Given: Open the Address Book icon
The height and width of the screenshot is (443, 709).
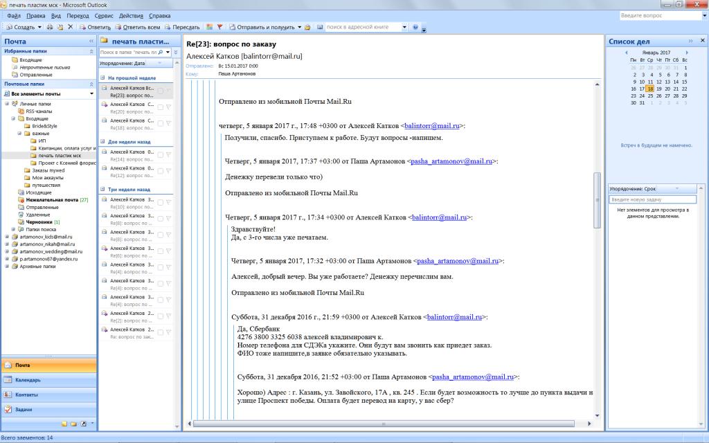Looking at the screenshot, I should click(x=320, y=27).
